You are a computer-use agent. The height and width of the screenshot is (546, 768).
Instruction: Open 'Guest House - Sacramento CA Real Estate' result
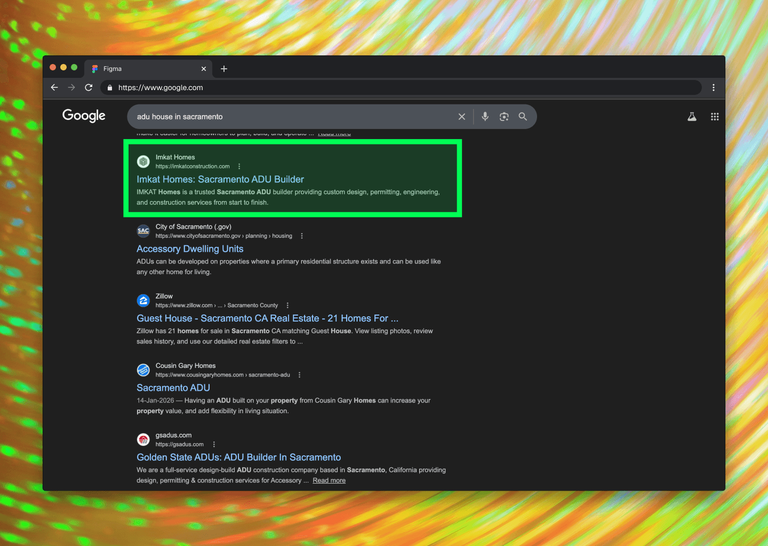point(267,318)
